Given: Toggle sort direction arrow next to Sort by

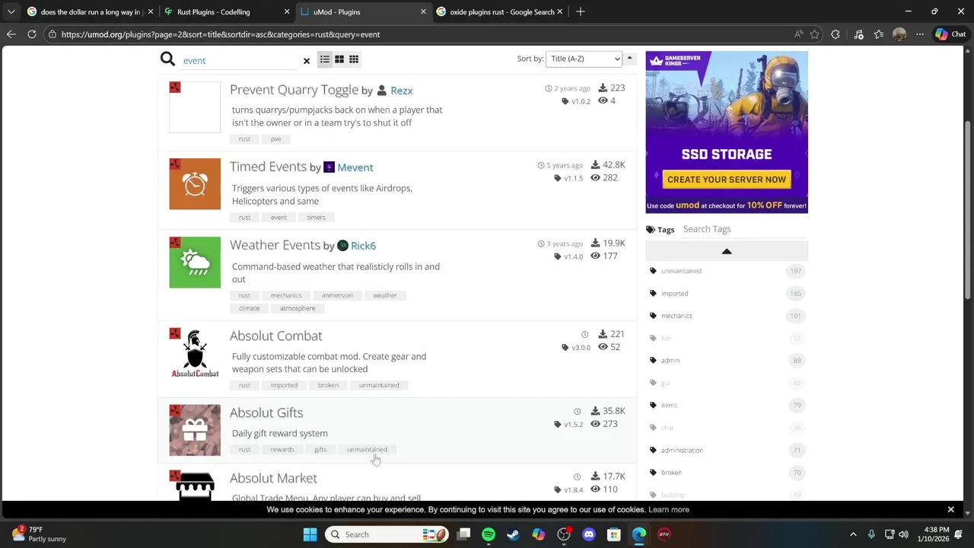Looking at the screenshot, I should coord(629,58).
